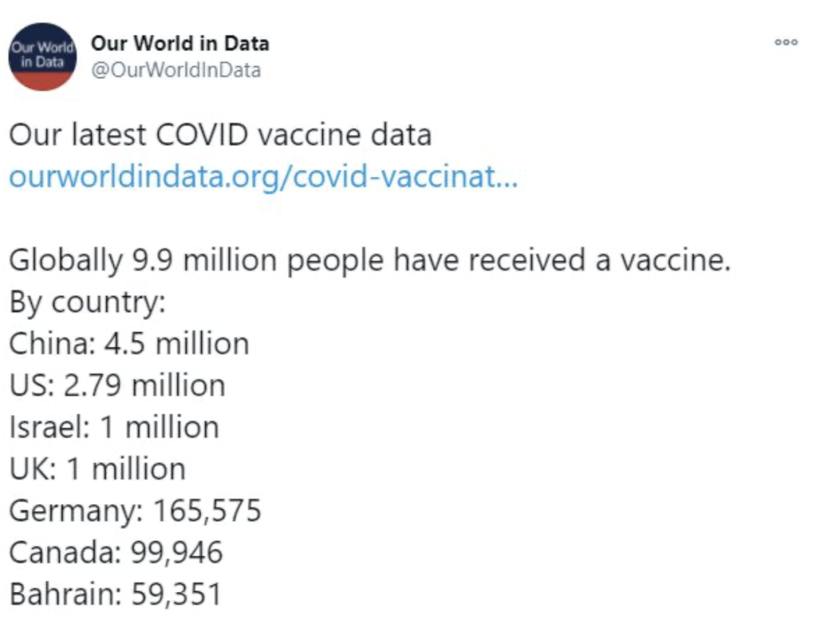The image size is (820, 620).
Task: Click the "US: 2.79 million" line
Action: click(x=117, y=386)
